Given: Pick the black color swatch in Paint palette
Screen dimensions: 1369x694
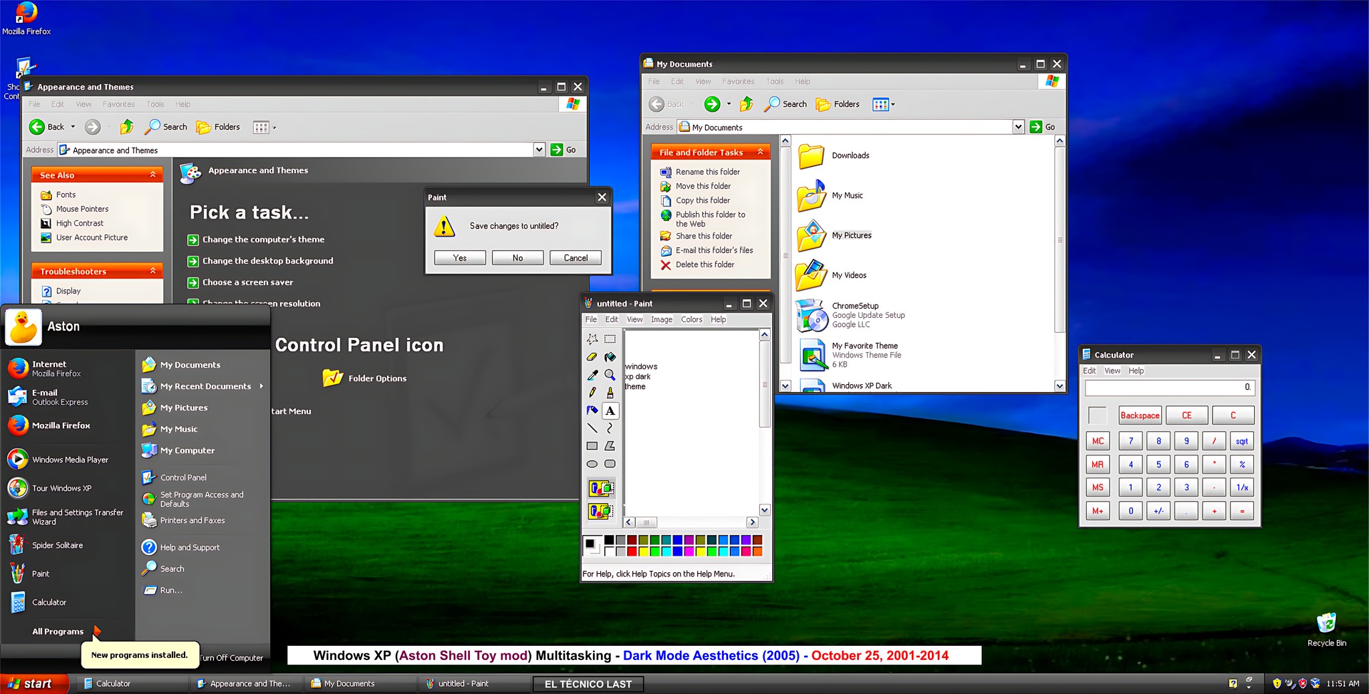Looking at the screenshot, I should (609, 540).
